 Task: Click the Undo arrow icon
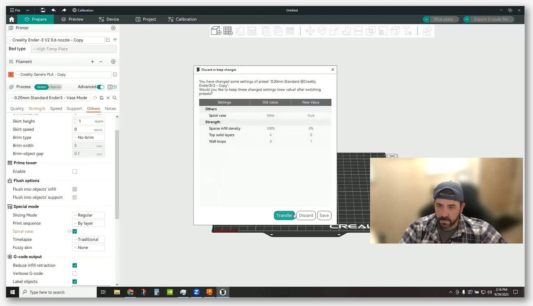point(53,10)
